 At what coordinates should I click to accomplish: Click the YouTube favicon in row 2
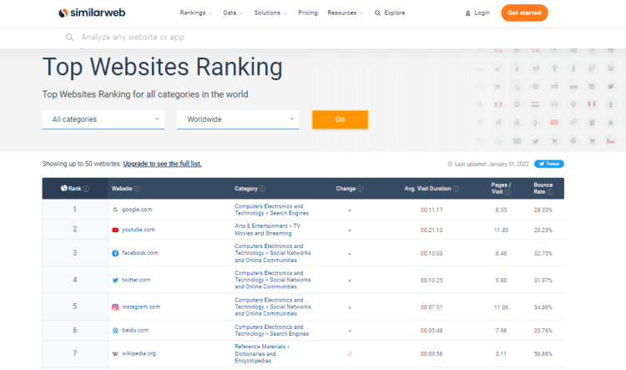(x=115, y=230)
